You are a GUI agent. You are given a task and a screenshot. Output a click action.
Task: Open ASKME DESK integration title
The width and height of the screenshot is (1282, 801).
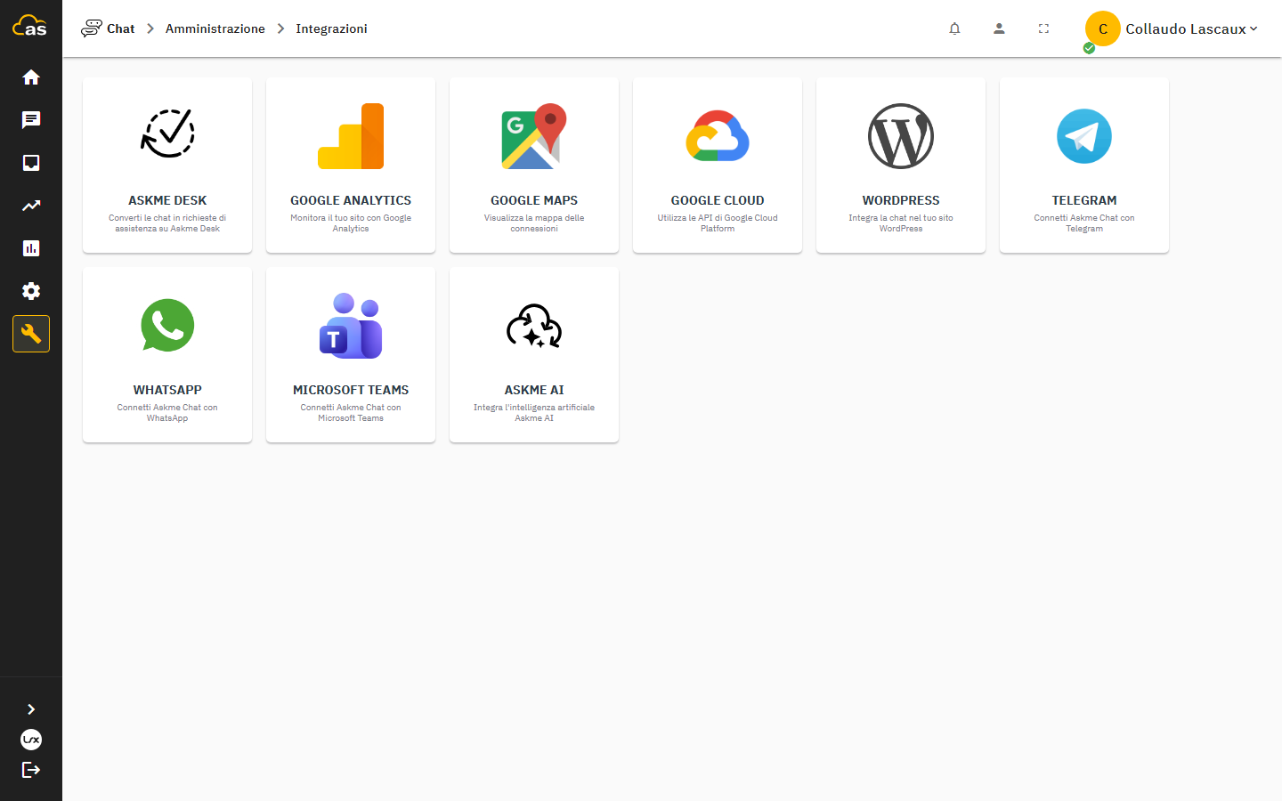coord(167,200)
